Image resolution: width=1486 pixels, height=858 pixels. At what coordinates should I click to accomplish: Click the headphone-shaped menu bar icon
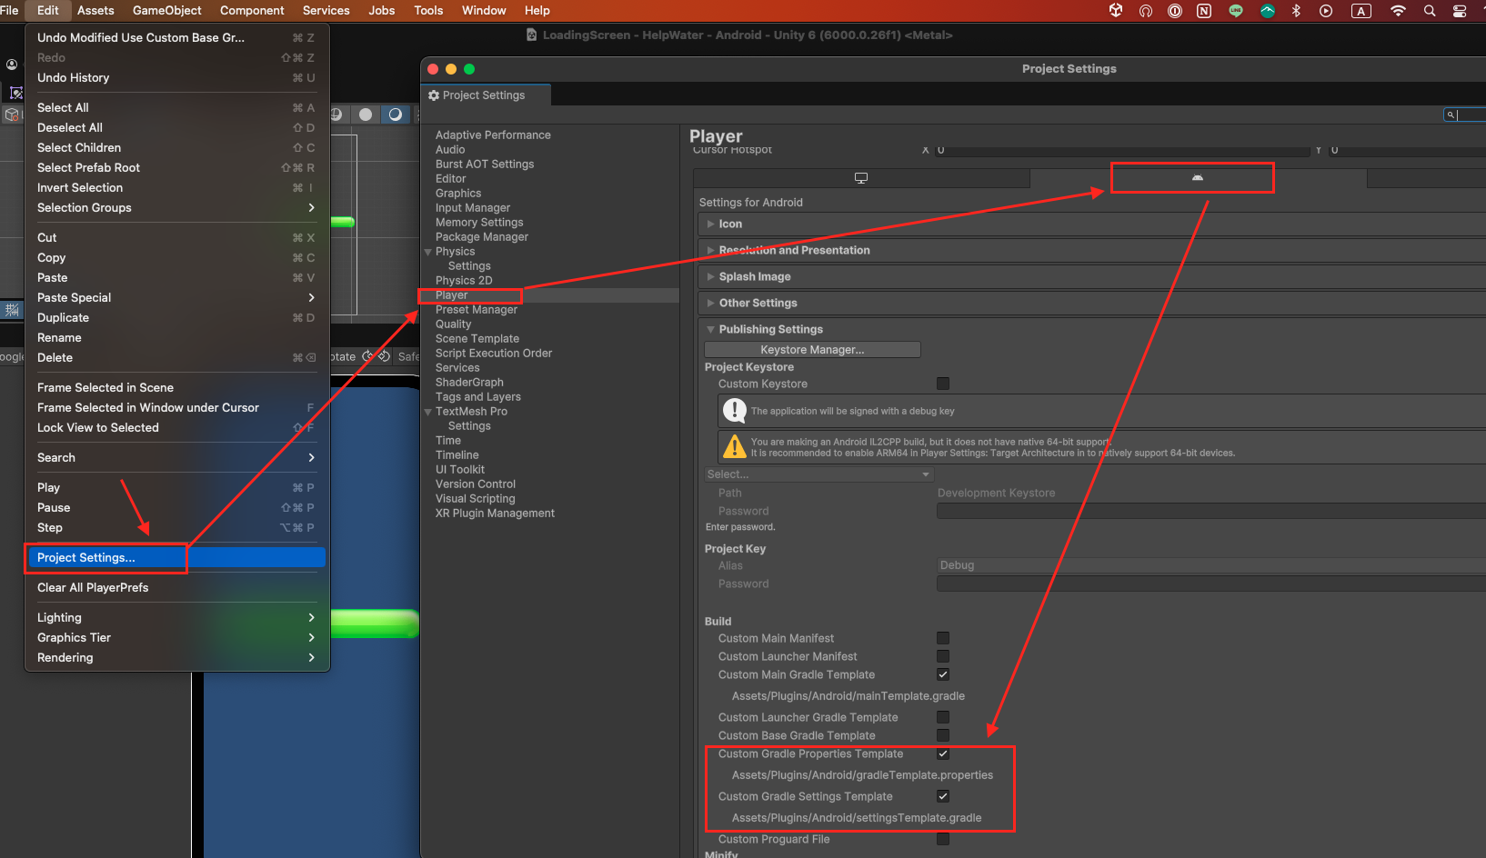1146,11
